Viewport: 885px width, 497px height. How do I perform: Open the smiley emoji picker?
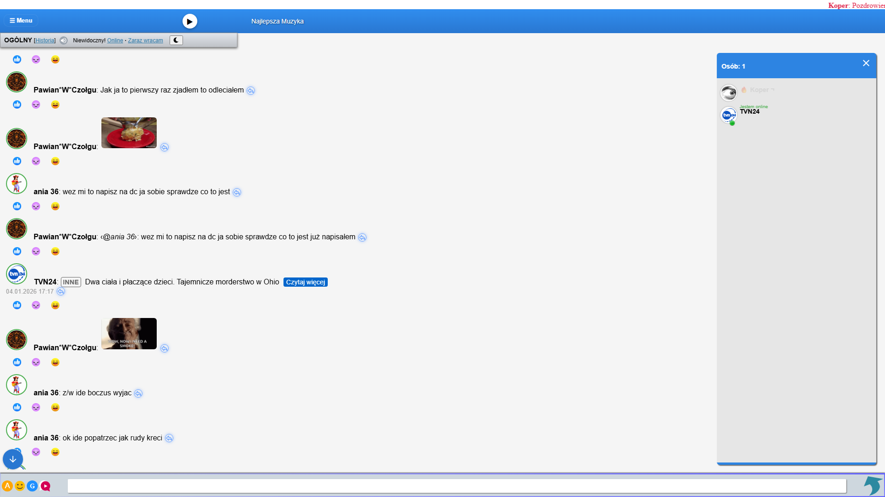point(20,486)
